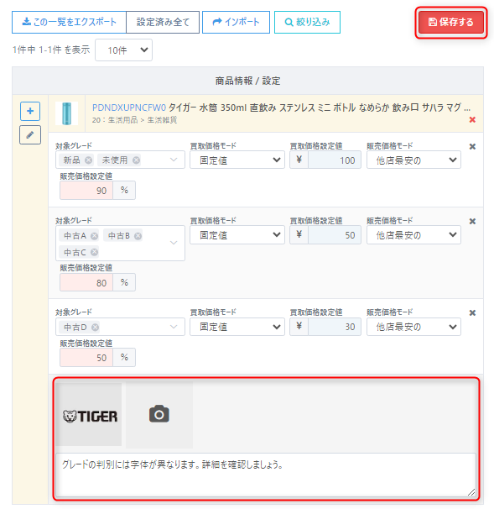Click the pencil edit icon
The width and height of the screenshot is (494, 509).
tap(30, 134)
